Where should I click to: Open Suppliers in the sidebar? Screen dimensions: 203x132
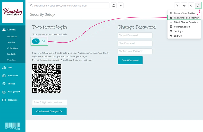(12, 43)
